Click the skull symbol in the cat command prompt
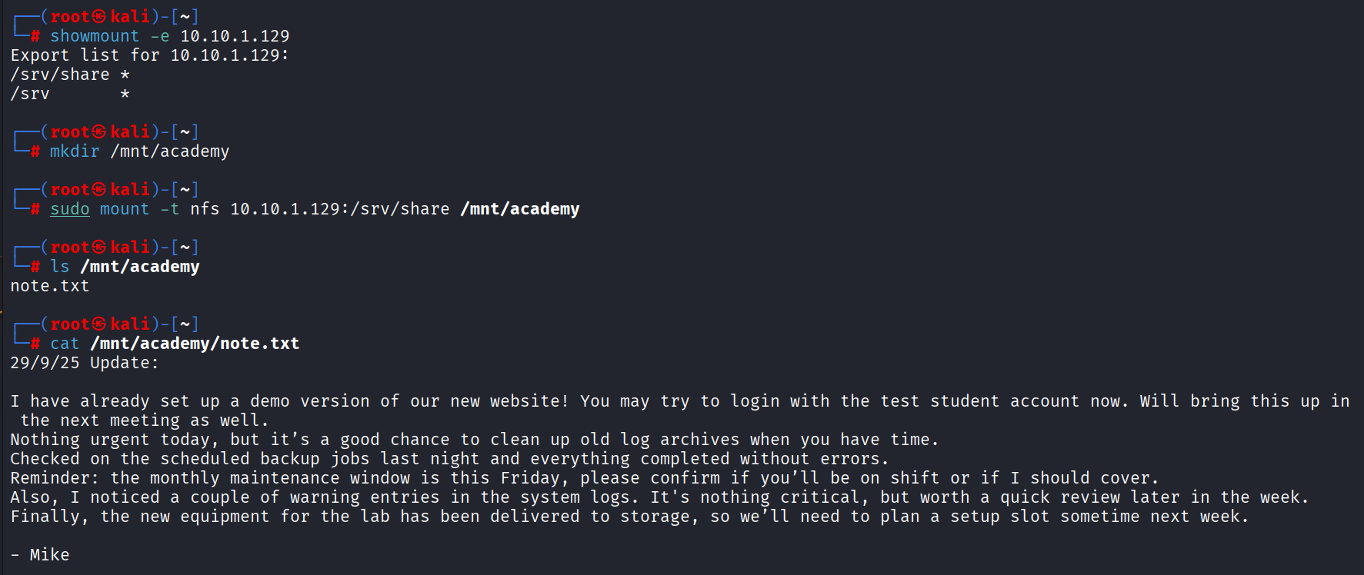 (x=99, y=324)
